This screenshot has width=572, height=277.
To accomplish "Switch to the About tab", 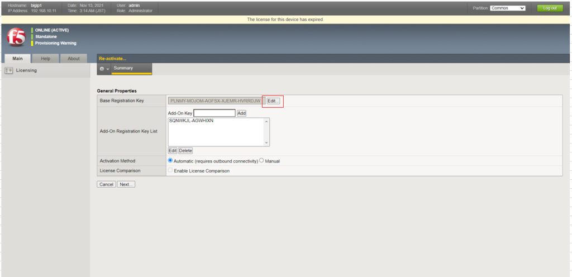I will [x=73, y=58].
